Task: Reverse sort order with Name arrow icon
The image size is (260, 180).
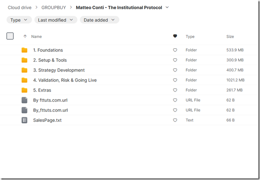Action: 25,36
